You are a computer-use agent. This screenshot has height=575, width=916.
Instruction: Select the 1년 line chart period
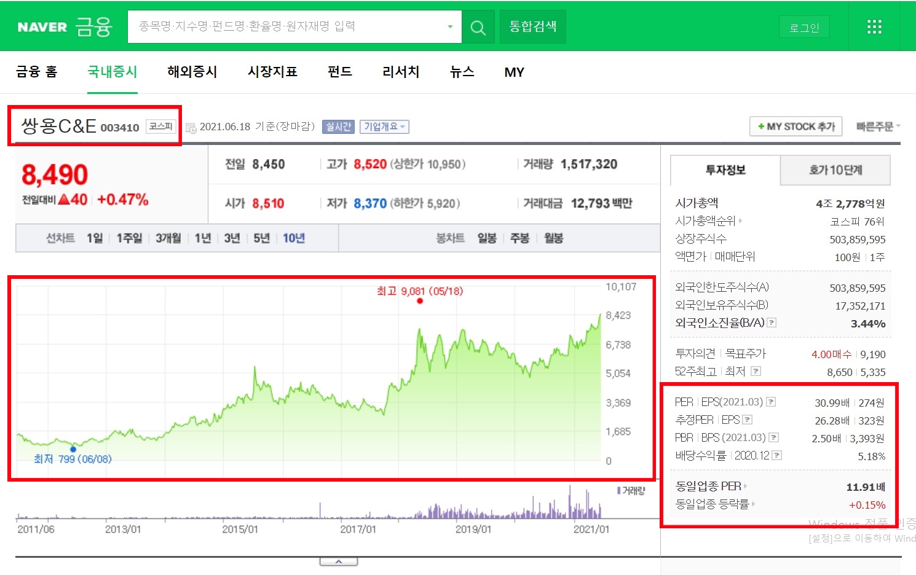(x=203, y=238)
